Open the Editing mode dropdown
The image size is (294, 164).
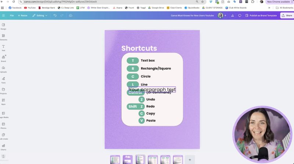click(40, 15)
